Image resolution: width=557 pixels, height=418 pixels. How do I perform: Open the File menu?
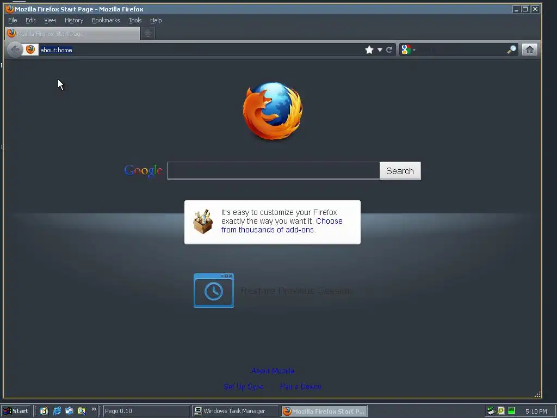click(x=13, y=20)
